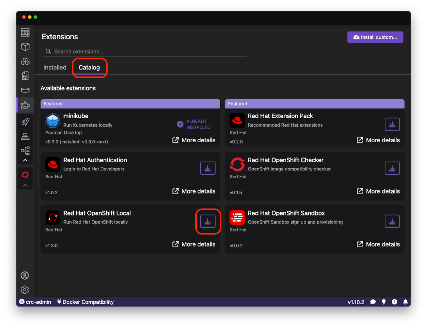
Task: Open the tree-diagram icon in sidebar
Action: point(25,151)
